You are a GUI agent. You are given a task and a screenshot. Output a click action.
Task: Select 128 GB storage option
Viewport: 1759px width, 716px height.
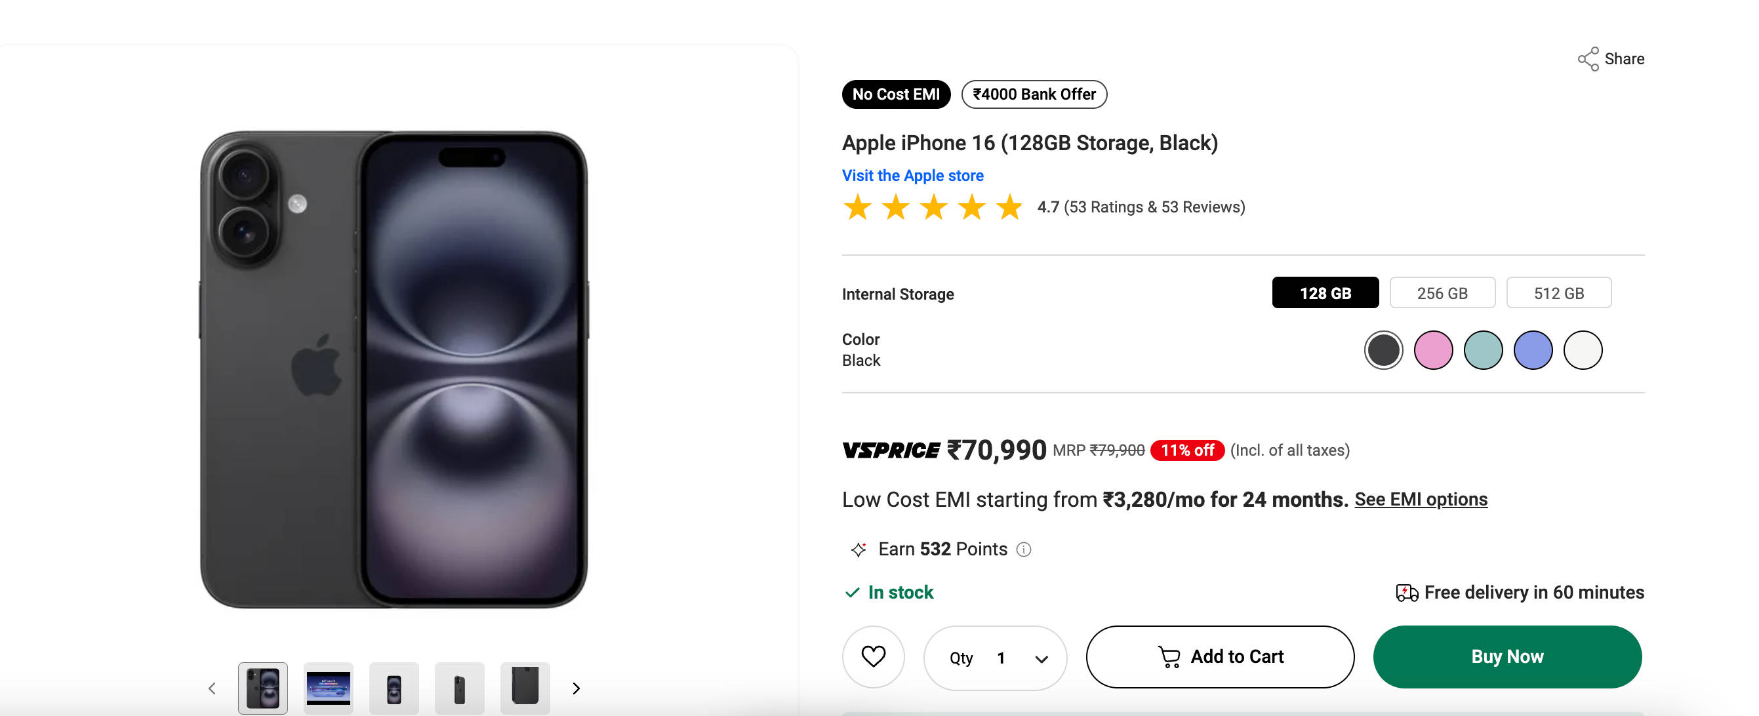[x=1325, y=293]
